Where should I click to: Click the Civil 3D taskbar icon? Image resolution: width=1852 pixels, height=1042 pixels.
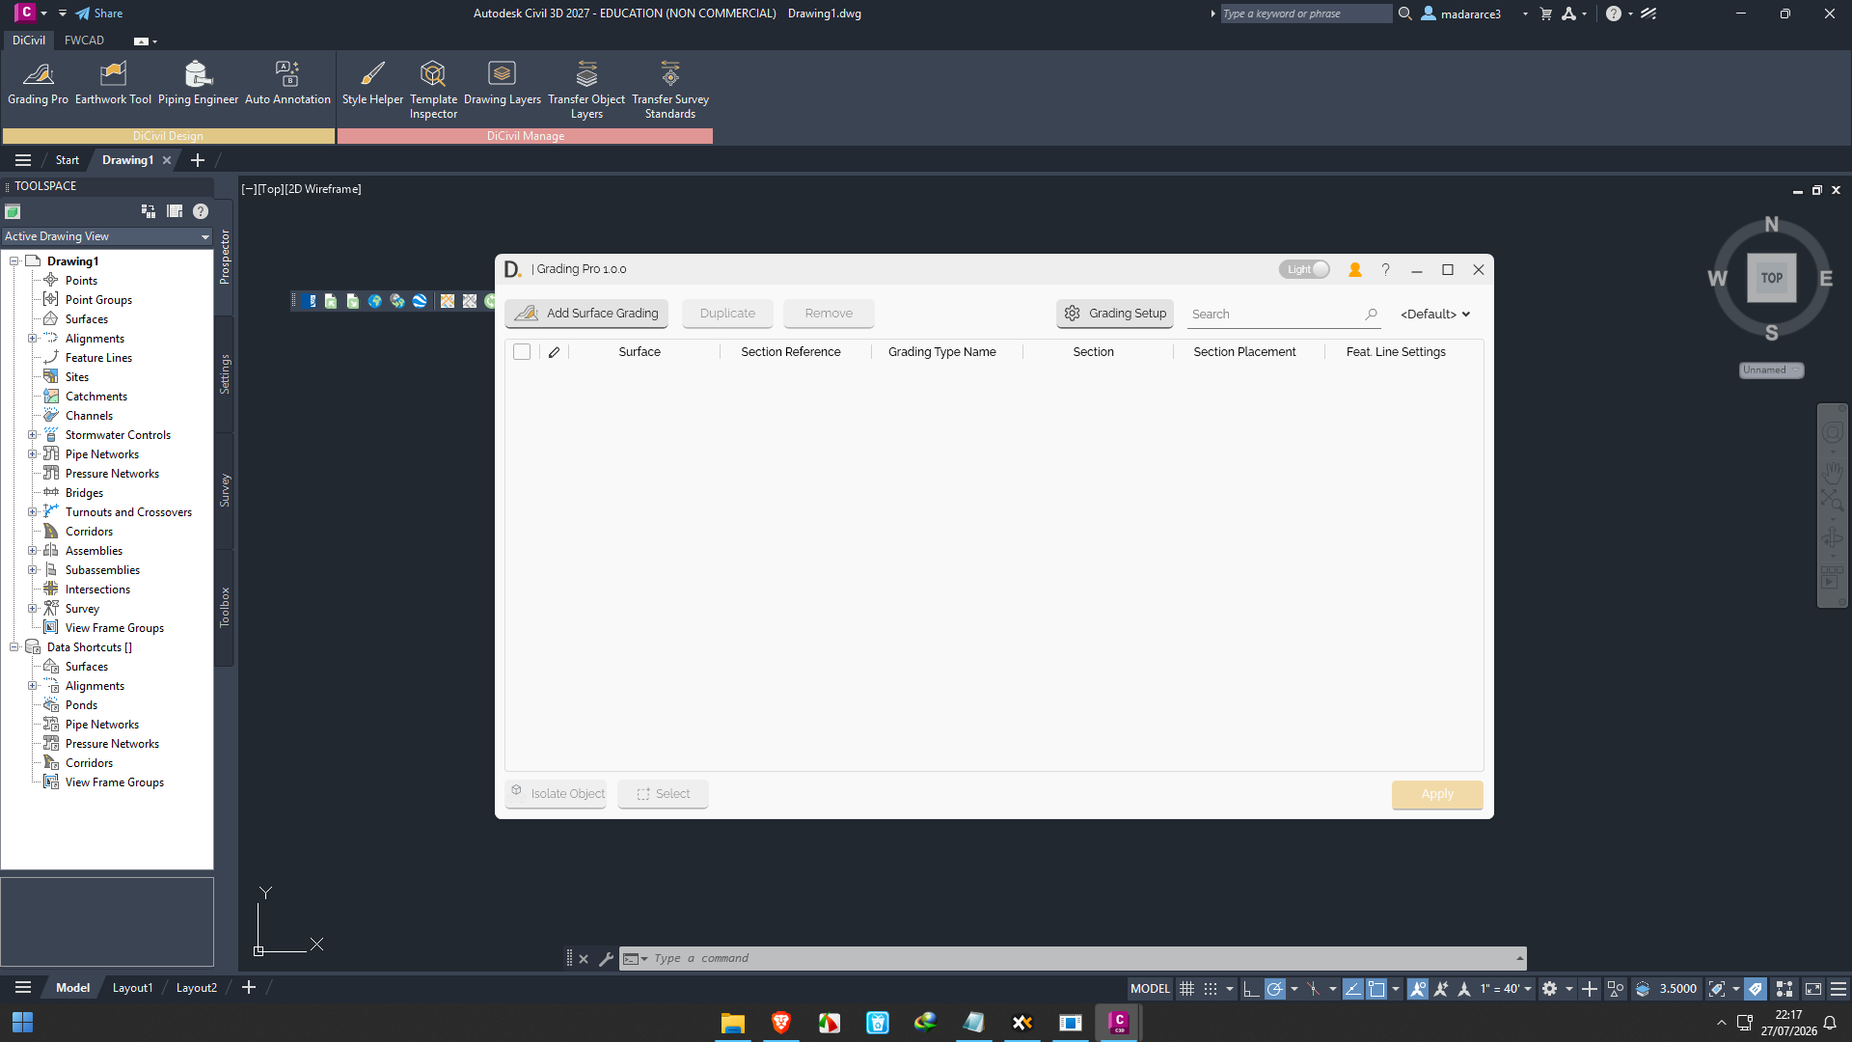pos(1119,1023)
